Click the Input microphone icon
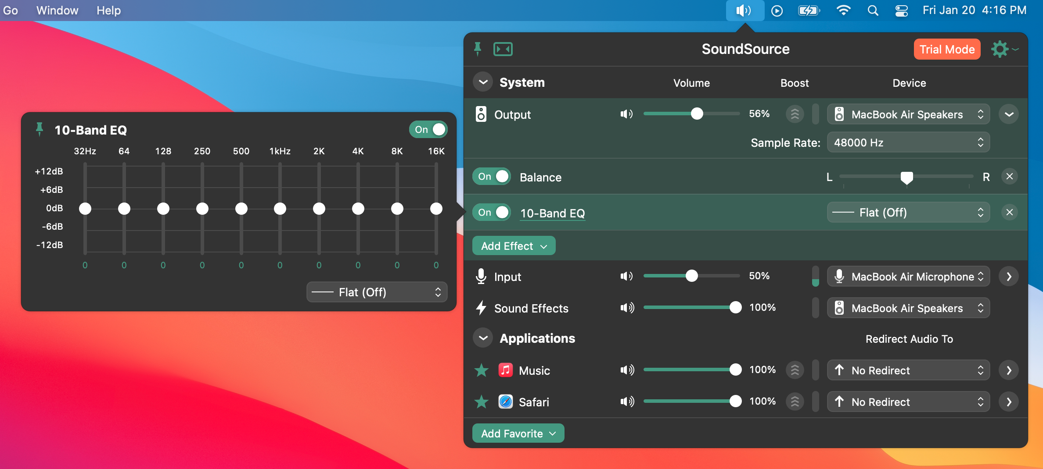The width and height of the screenshot is (1043, 469). pos(481,276)
